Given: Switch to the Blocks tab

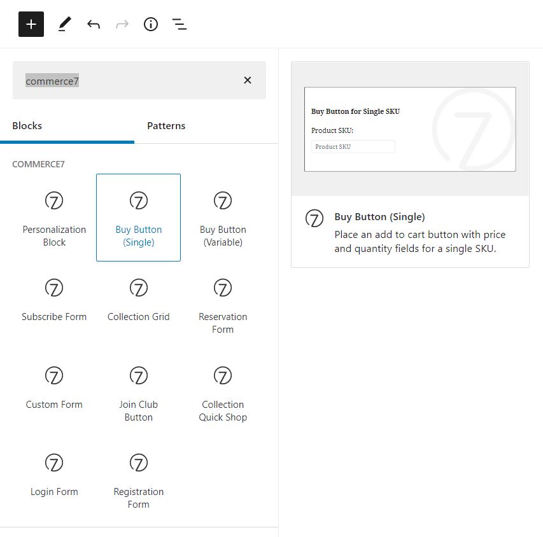Looking at the screenshot, I should point(27,126).
